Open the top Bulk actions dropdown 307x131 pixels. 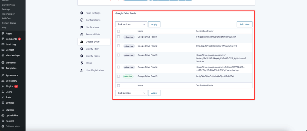131,24
